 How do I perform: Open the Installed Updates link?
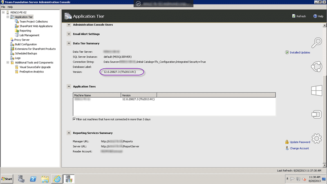click(300, 52)
